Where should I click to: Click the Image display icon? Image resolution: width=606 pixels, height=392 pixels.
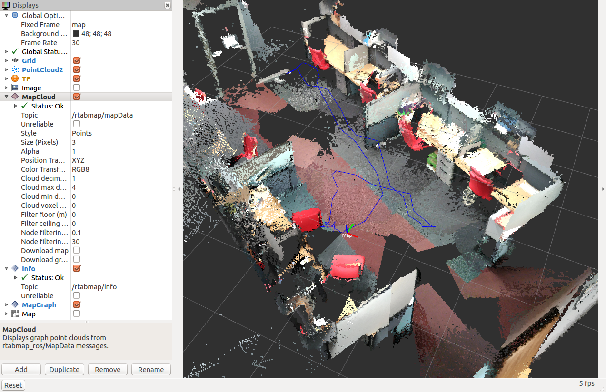click(x=15, y=88)
